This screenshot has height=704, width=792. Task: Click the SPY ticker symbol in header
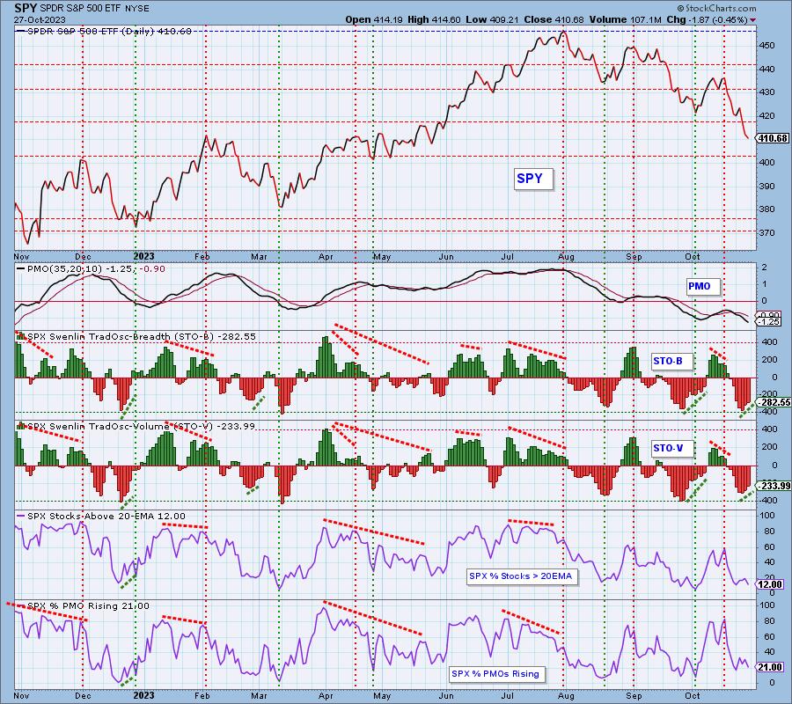click(x=25, y=8)
